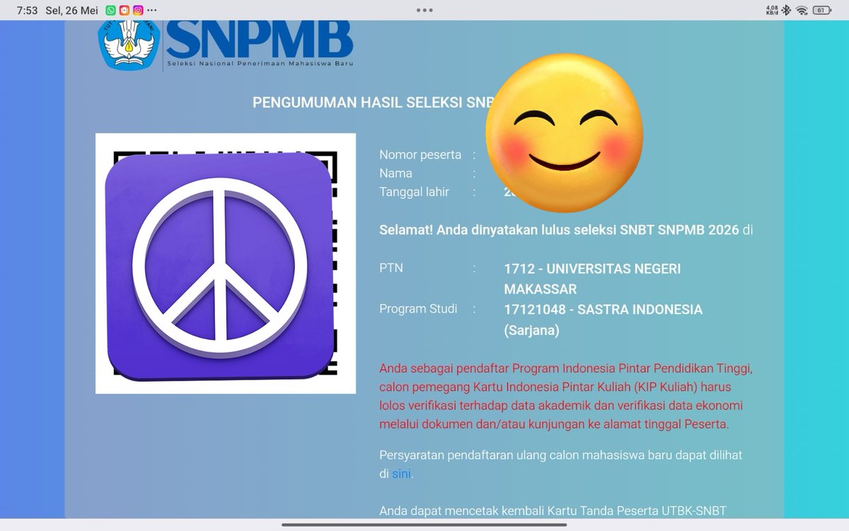Viewport: 849px width, 531px height.
Task: Click the QR code image
Action: (226, 263)
